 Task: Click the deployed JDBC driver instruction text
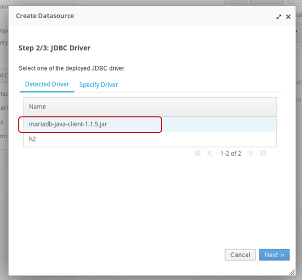(x=72, y=68)
